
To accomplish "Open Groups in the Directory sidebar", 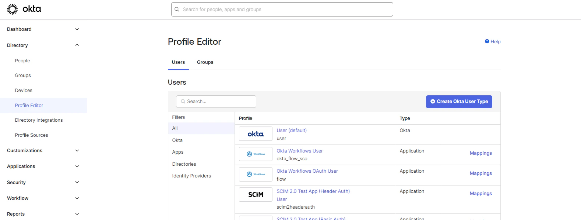I will click(x=23, y=76).
